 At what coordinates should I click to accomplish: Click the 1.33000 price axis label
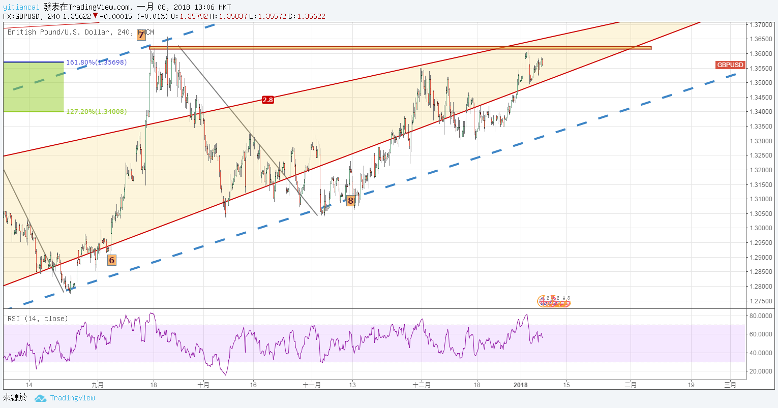click(762, 141)
